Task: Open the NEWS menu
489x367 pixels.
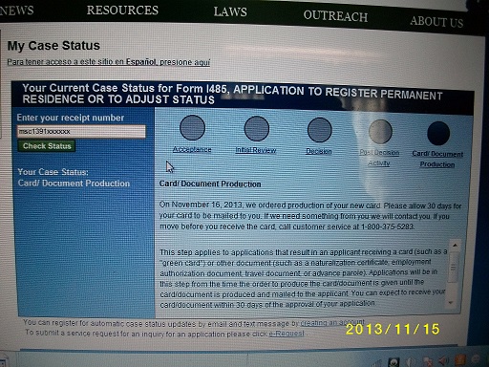Action: pos(16,11)
